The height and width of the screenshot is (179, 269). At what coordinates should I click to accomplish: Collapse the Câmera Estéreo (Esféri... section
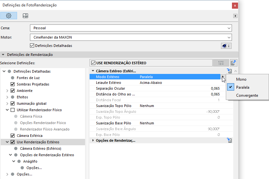tap(93, 71)
